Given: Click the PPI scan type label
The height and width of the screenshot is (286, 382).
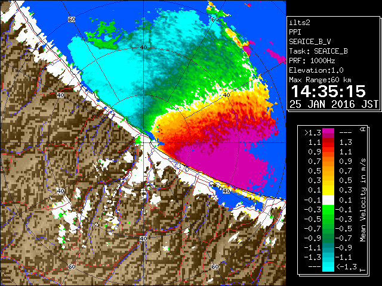Looking at the screenshot, I should (x=295, y=32).
